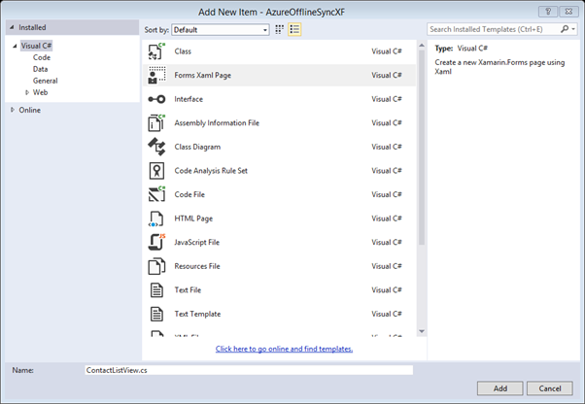
Task: Select the Code category
Action: [x=42, y=57]
